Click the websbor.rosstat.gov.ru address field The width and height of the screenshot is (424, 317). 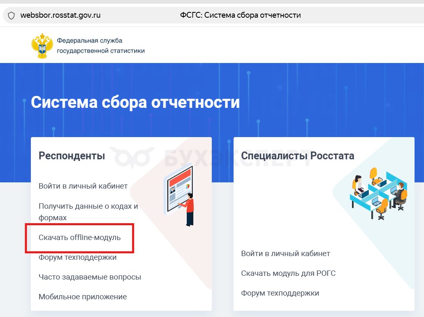tap(60, 15)
